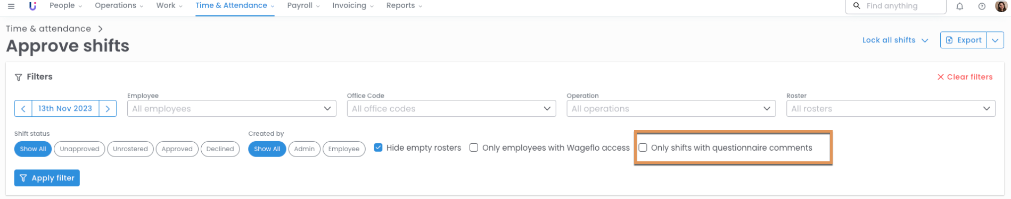Select the Unapproved shift status pill
The image size is (1011, 199).
point(79,149)
